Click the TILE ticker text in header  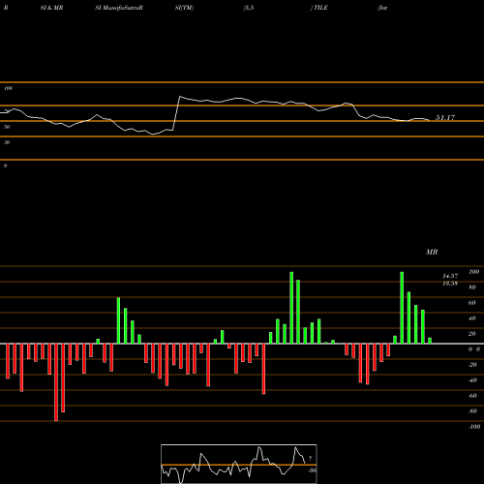point(320,8)
